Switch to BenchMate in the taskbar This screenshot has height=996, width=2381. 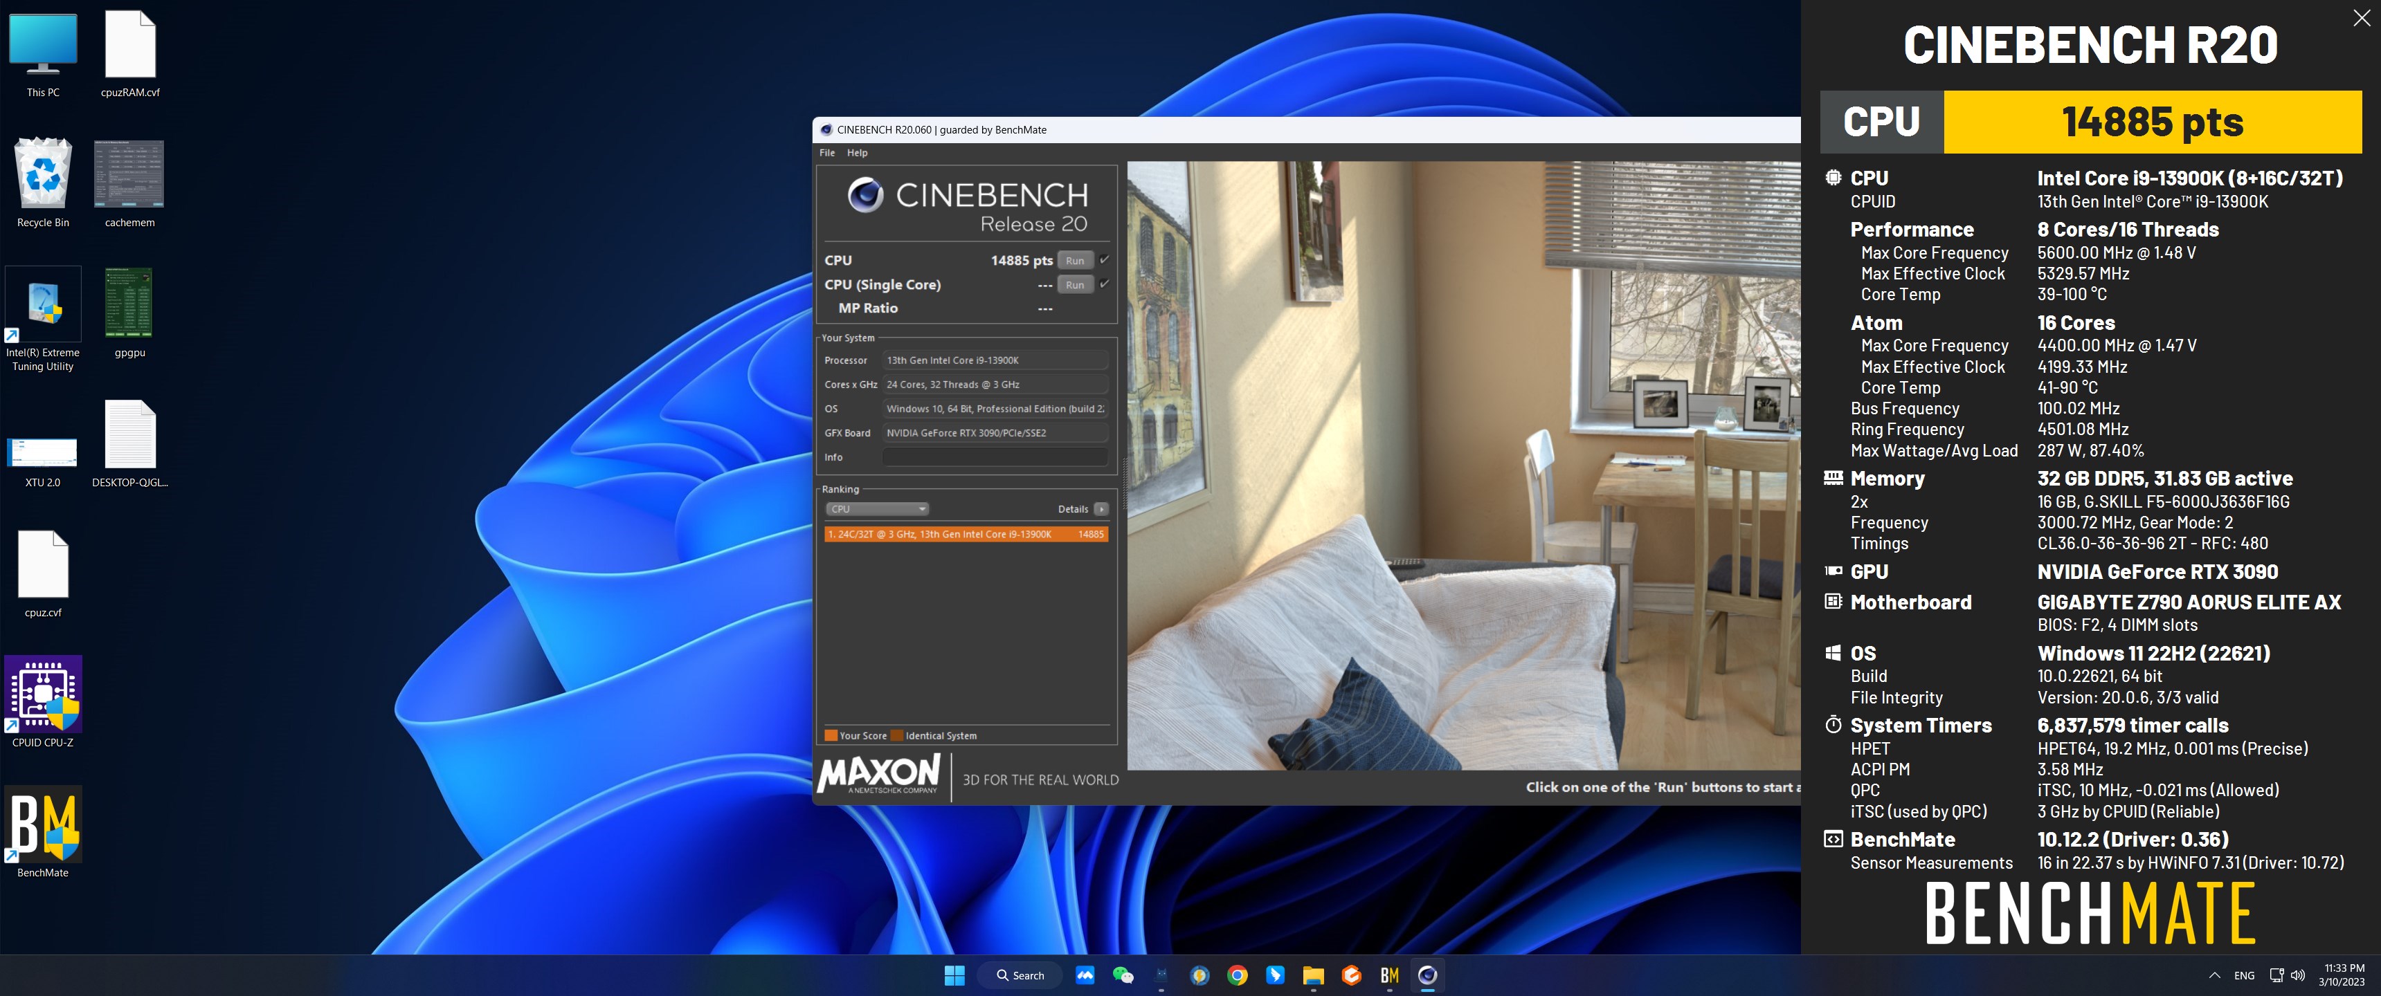point(1388,975)
